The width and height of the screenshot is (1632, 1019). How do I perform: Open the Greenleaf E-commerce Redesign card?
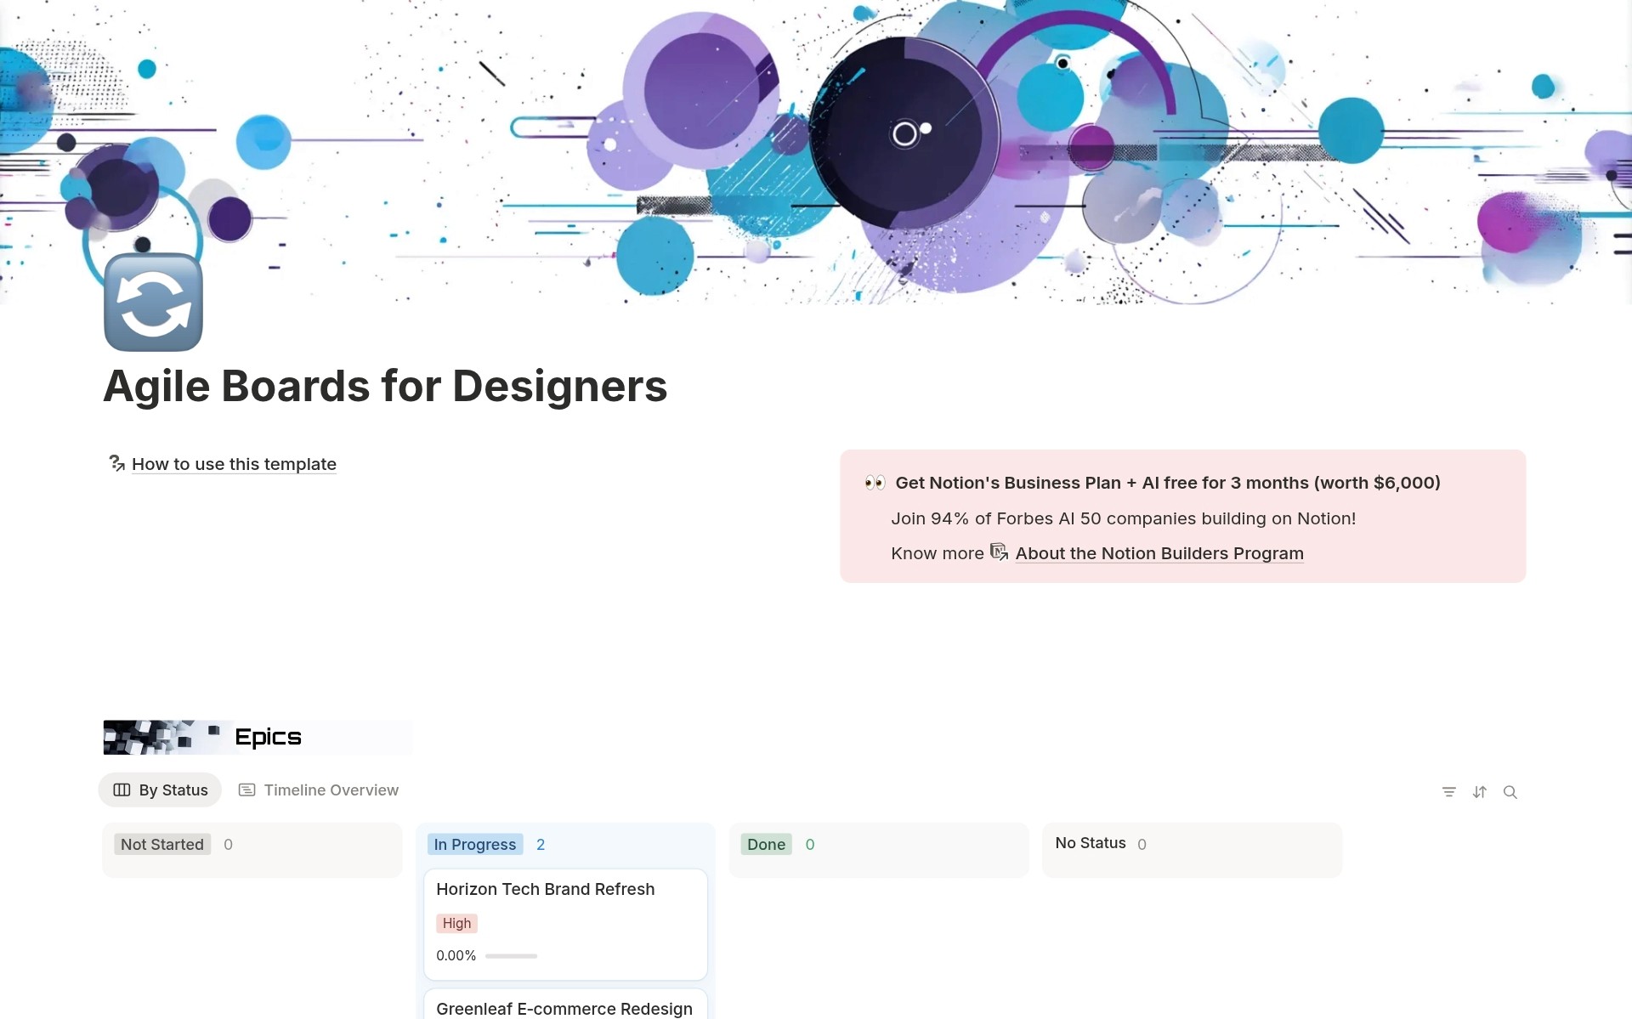563,1008
